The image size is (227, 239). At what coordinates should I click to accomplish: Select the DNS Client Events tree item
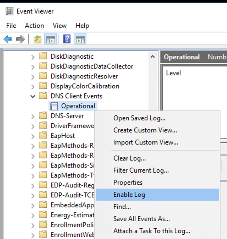(x=76, y=96)
